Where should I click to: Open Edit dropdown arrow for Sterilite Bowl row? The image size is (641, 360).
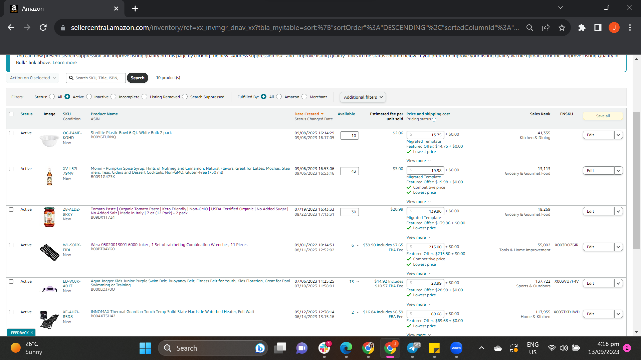pos(618,135)
